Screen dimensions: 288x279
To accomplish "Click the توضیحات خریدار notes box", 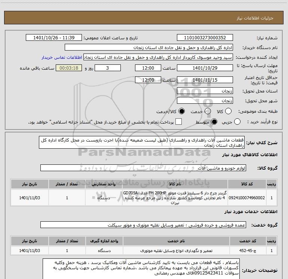I will 141,269.
